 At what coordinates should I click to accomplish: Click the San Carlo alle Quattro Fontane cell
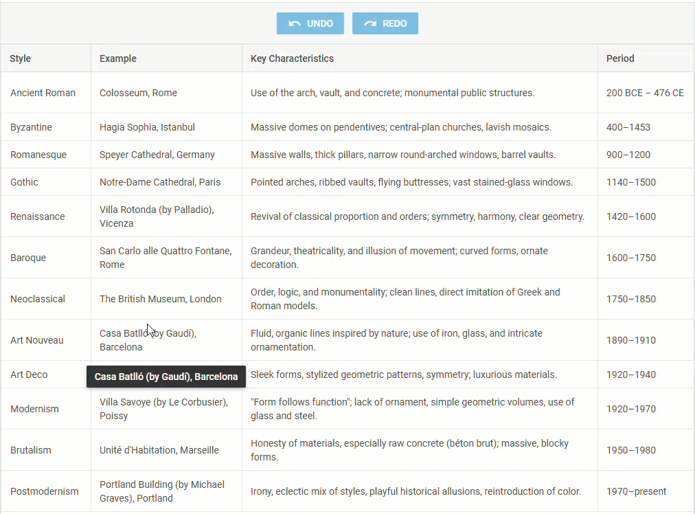point(163,258)
